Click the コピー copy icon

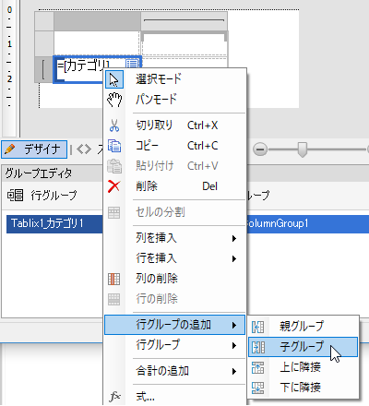pos(114,146)
